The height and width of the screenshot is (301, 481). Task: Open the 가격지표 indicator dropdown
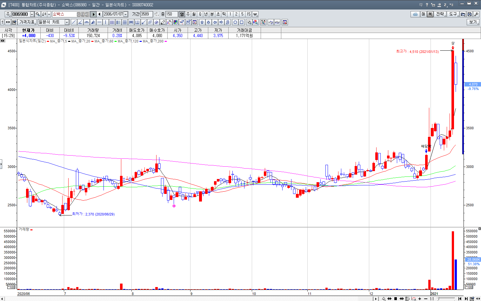tap(27, 22)
